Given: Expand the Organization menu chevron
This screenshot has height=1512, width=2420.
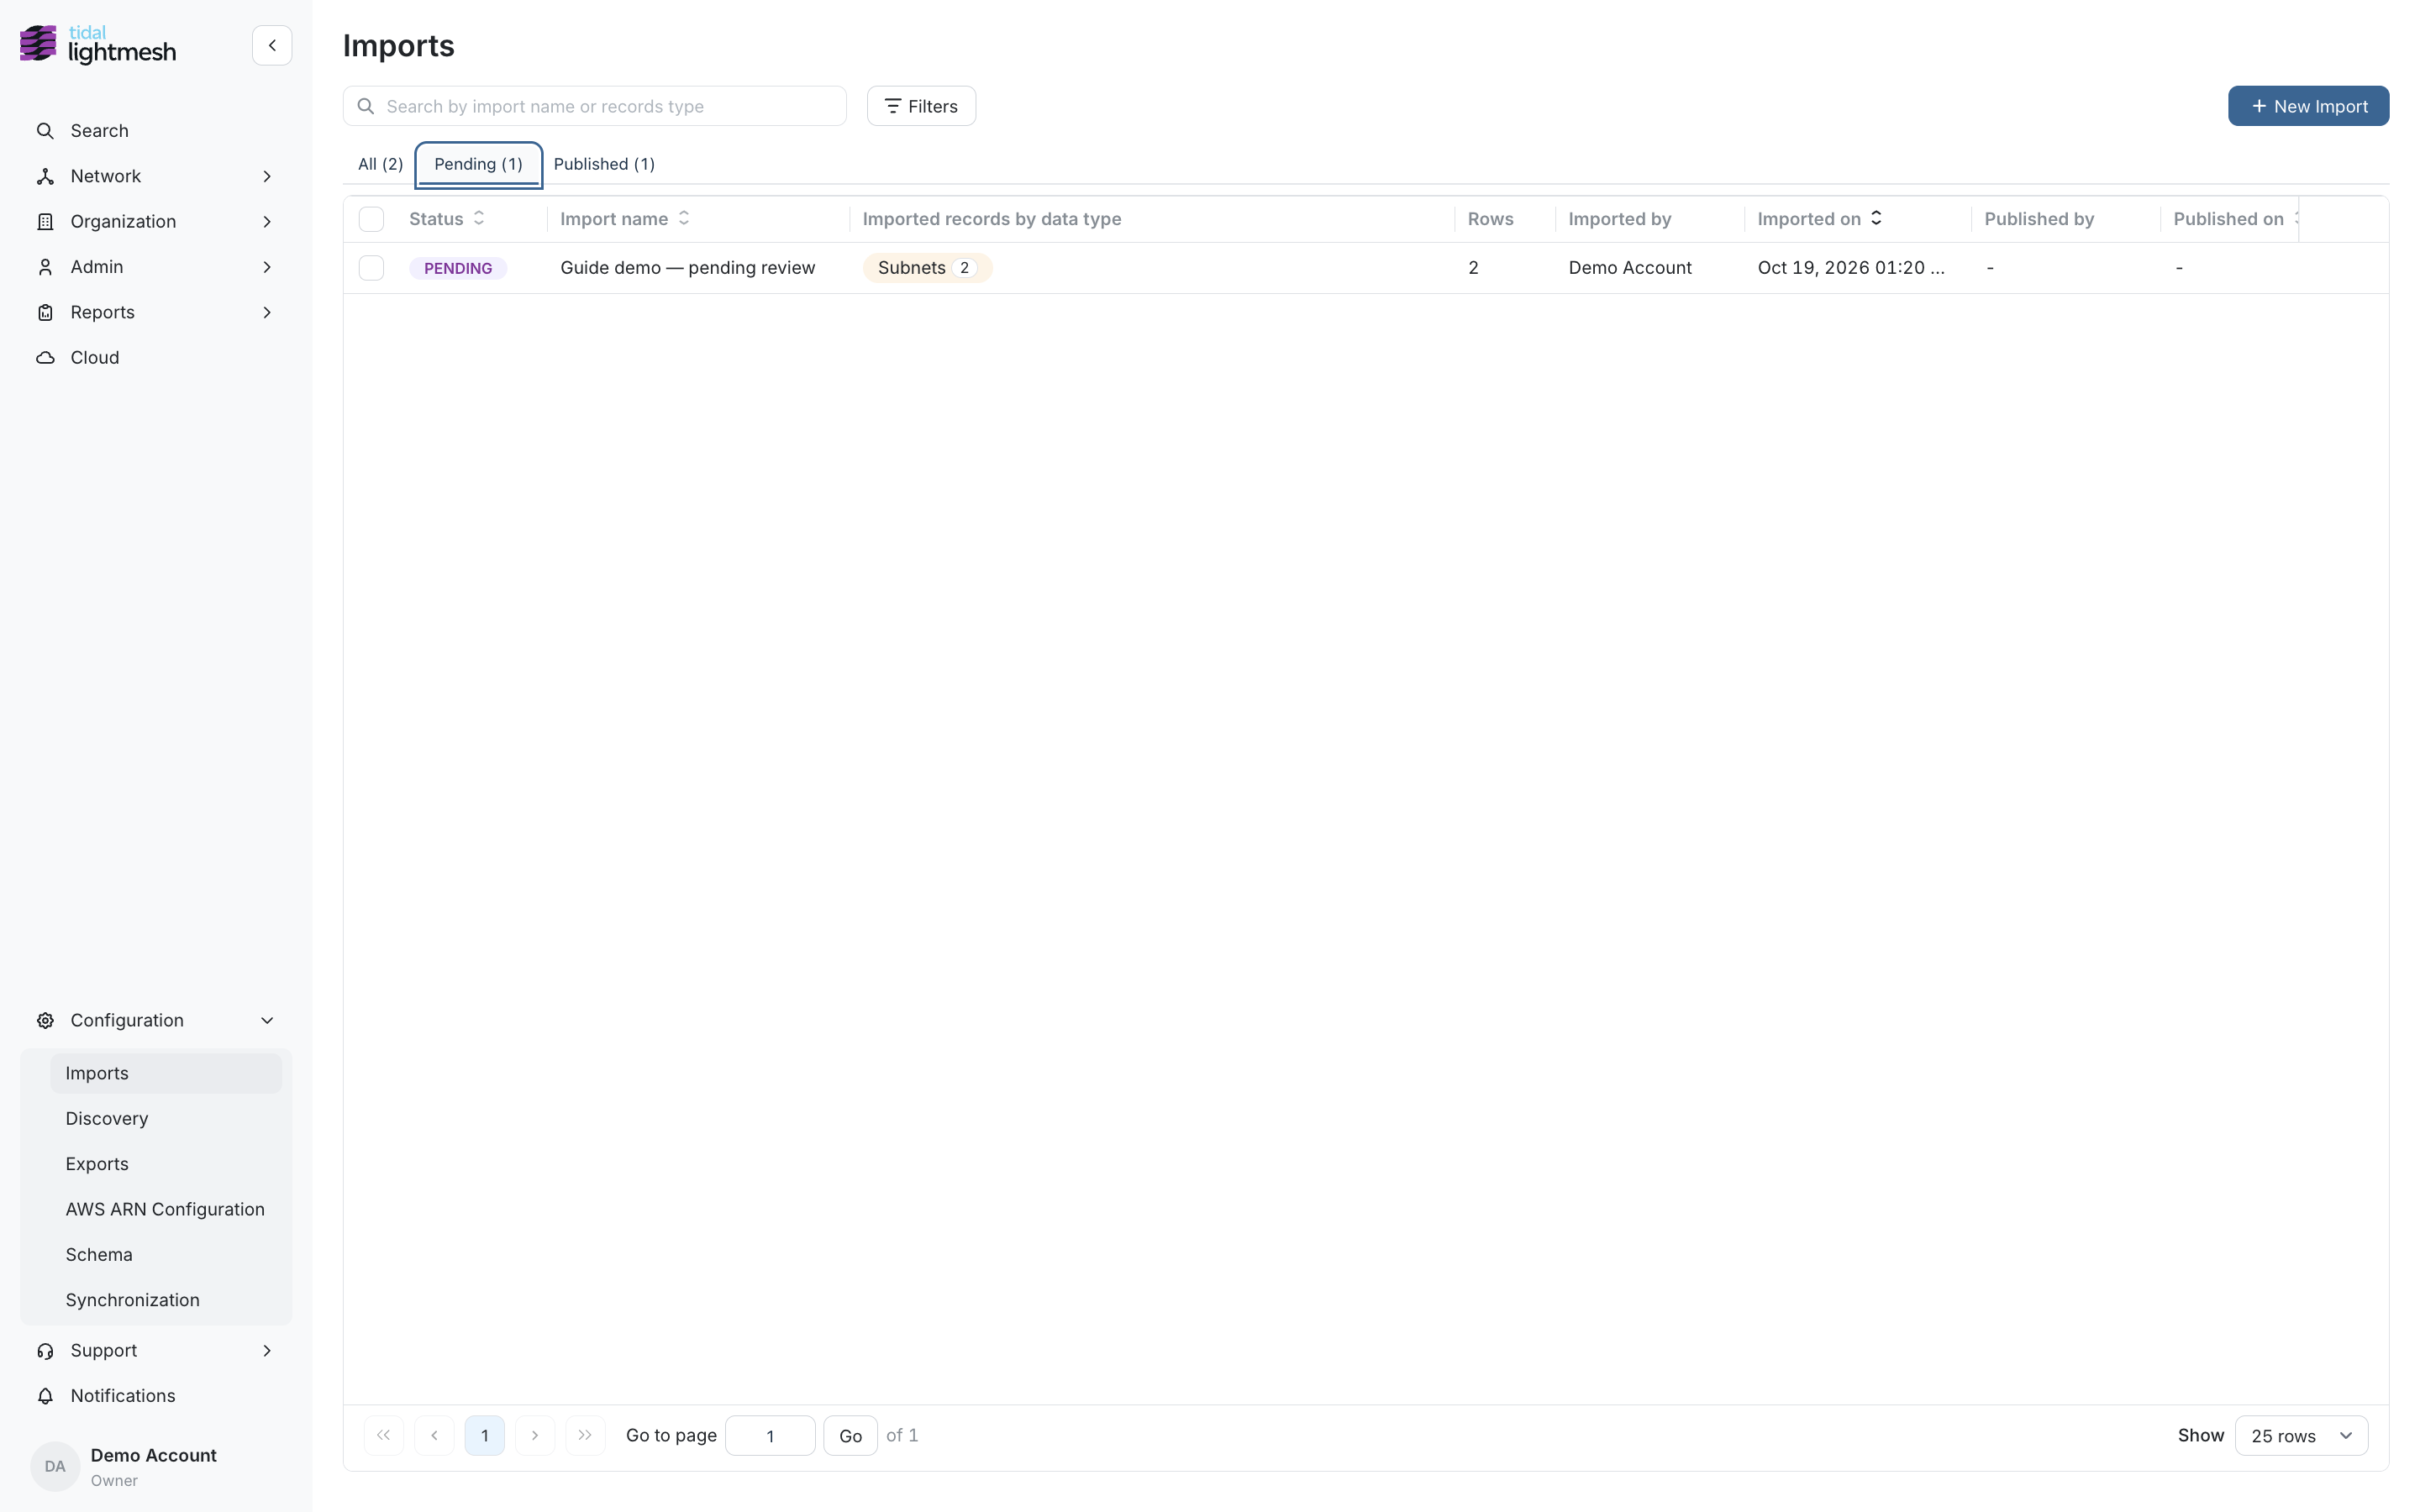Looking at the screenshot, I should [267, 221].
